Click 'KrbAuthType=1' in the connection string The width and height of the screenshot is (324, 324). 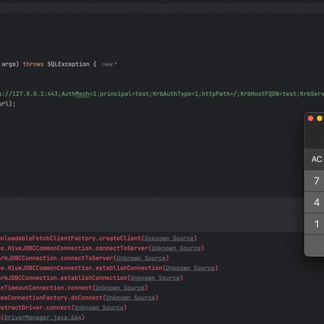tap(175, 94)
